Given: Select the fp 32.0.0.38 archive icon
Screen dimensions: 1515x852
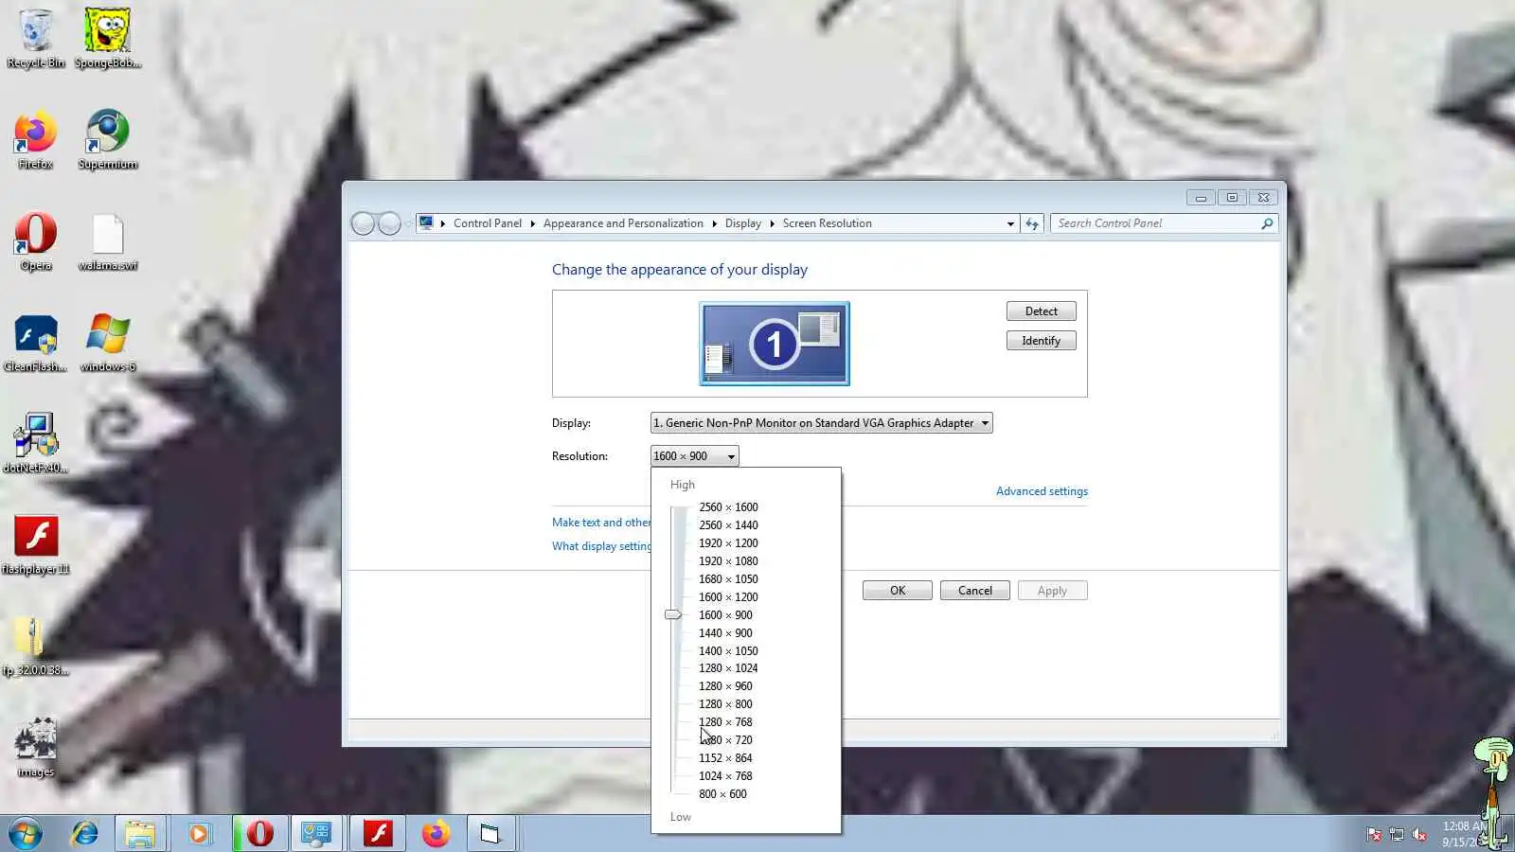Looking at the screenshot, I should (x=36, y=647).
